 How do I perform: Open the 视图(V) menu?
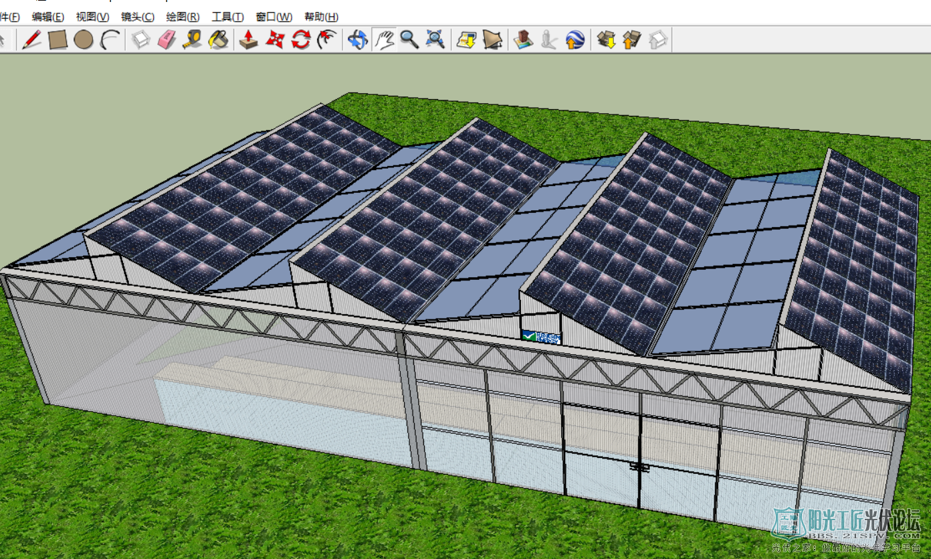tap(92, 17)
